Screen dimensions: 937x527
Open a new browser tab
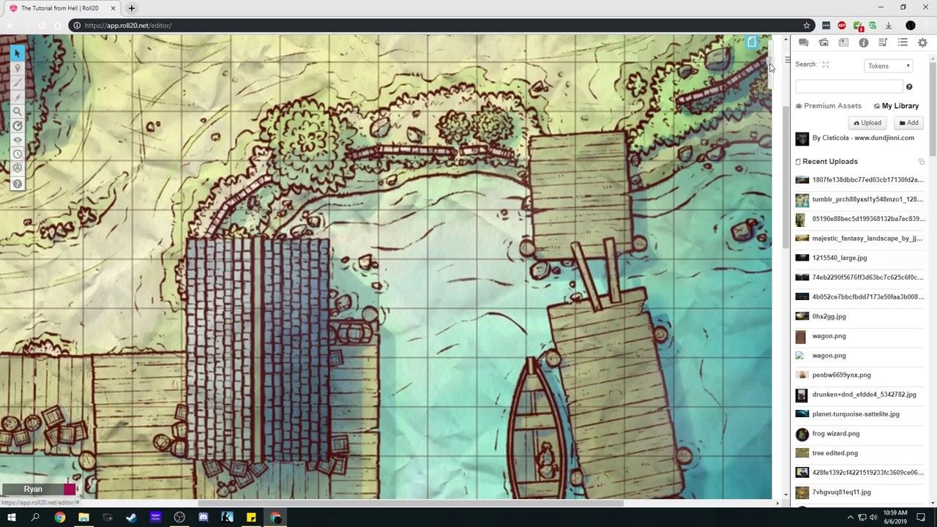(132, 8)
